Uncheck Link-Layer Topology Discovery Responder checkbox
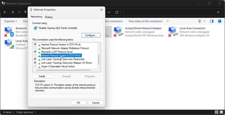225x115 pixels. (35, 59)
